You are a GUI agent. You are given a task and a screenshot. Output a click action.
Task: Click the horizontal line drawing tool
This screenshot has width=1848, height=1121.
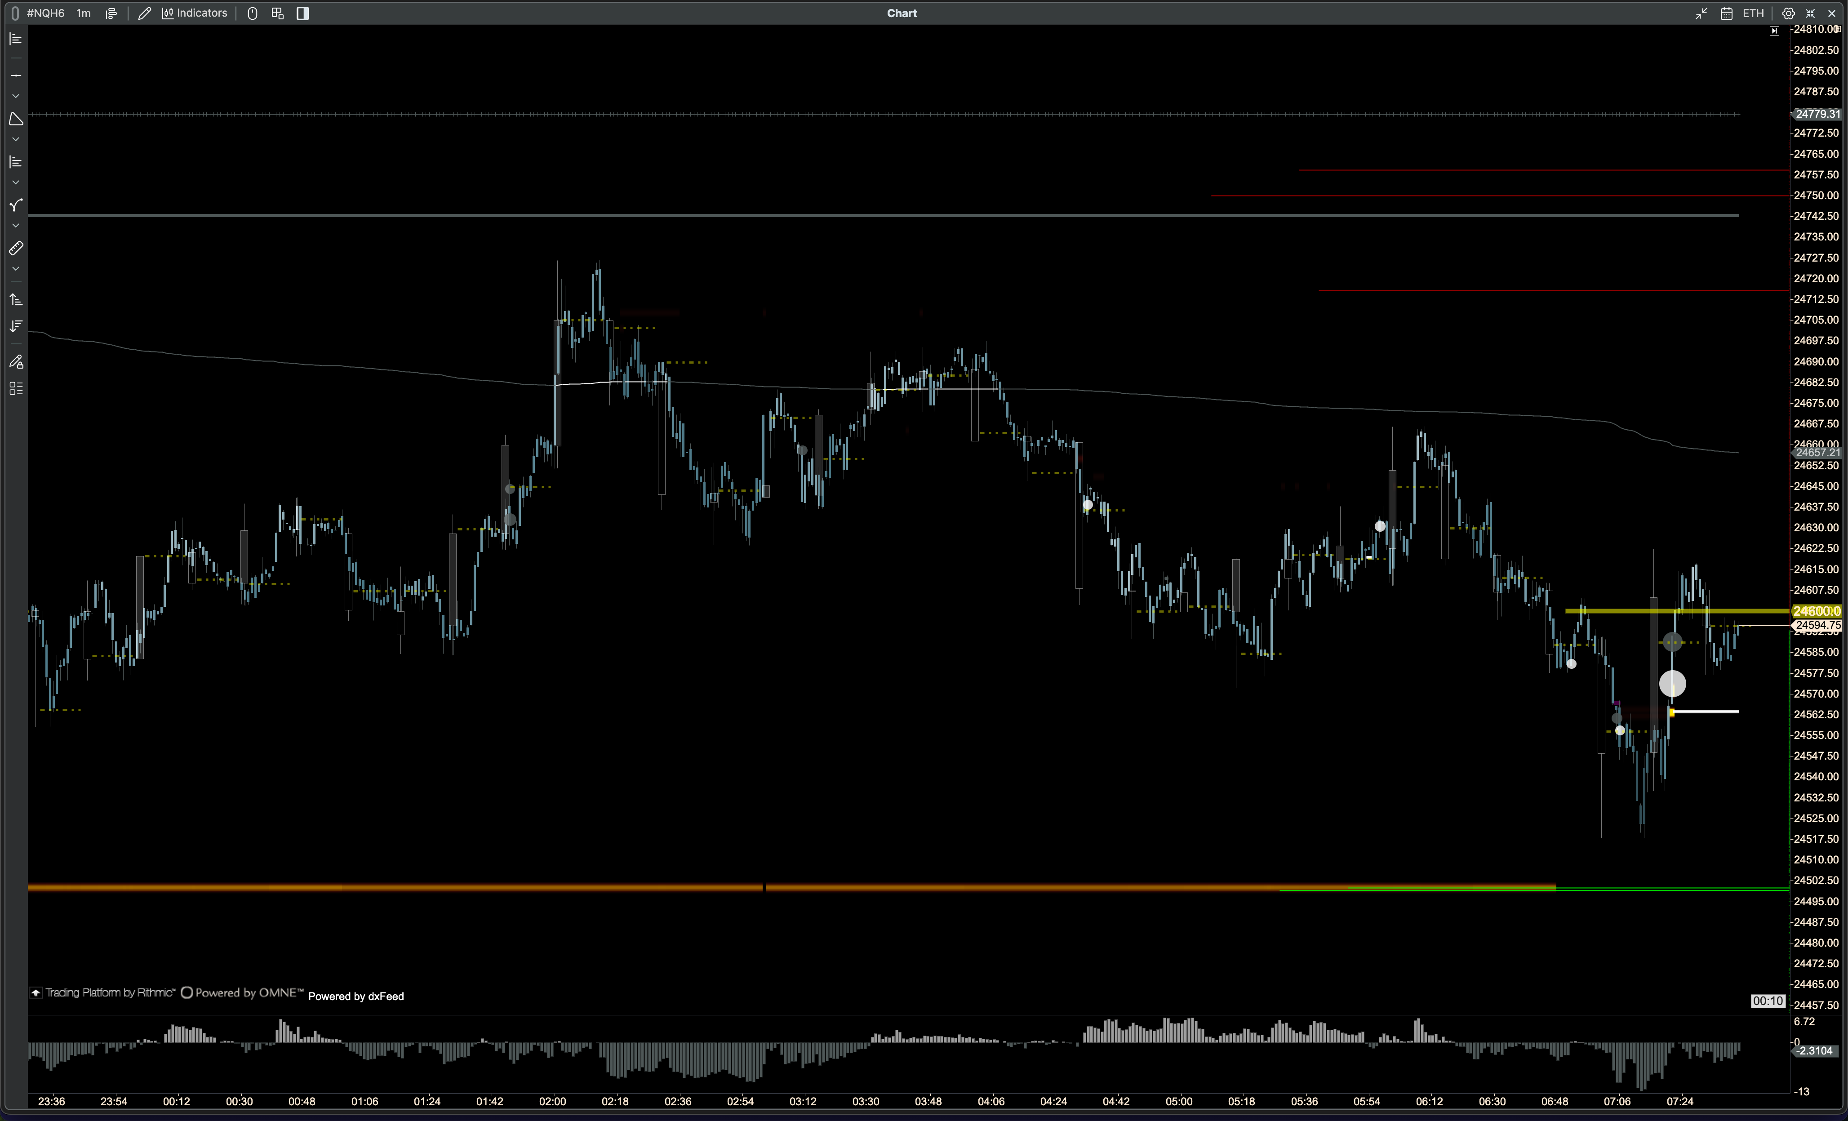click(x=16, y=76)
